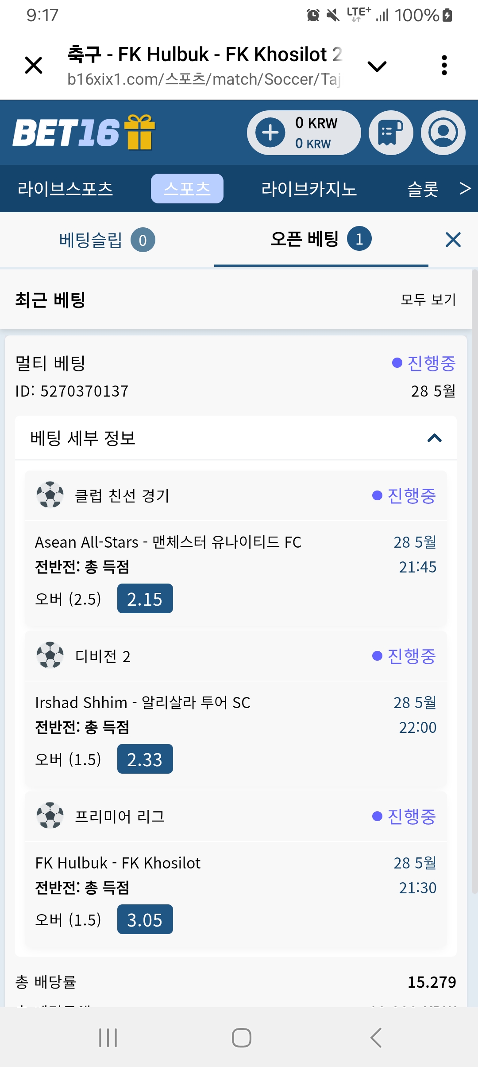Open the browser three-dot menu

444,66
